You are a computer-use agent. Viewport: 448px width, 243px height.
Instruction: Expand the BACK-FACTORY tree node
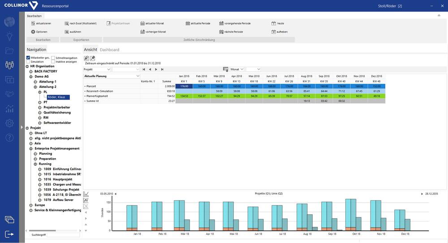tap(31, 71)
